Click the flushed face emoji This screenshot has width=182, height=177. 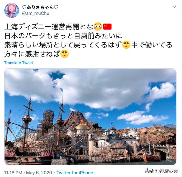[x=98, y=27]
